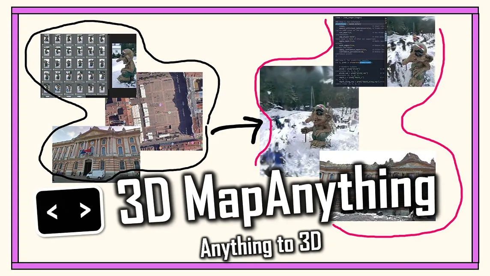Click the single troll photo beside the grid
The height and width of the screenshot is (276, 490).
click(124, 66)
